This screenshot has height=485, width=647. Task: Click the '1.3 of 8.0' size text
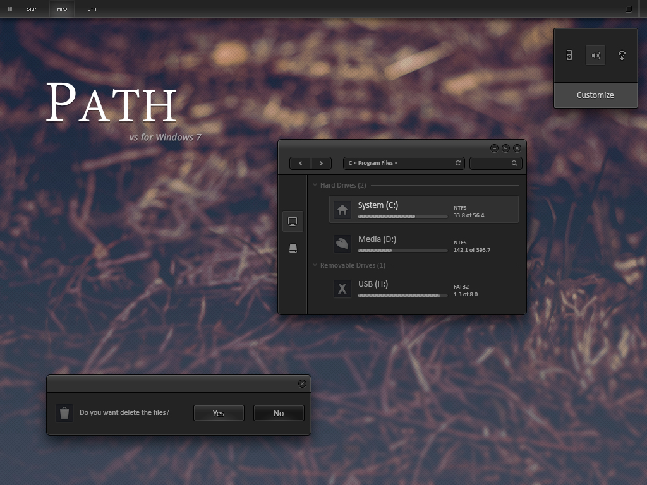[466, 294]
